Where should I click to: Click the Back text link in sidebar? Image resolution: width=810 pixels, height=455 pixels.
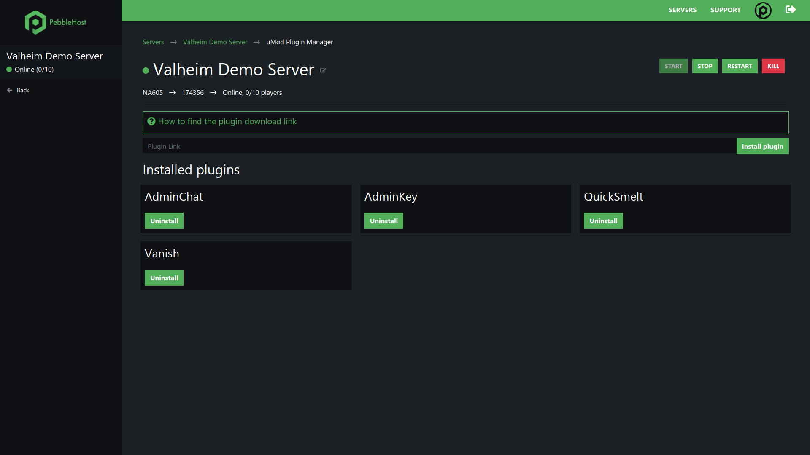(x=23, y=90)
